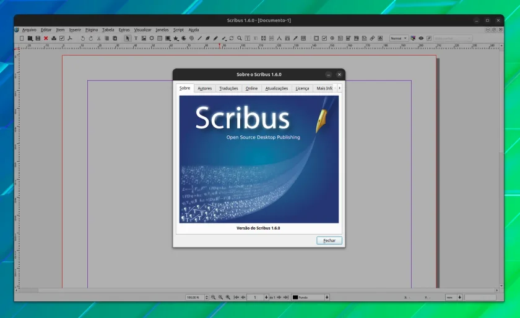Select the Eye Dropper tool
The width and height of the screenshot is (520, 318).
point(295,38)
